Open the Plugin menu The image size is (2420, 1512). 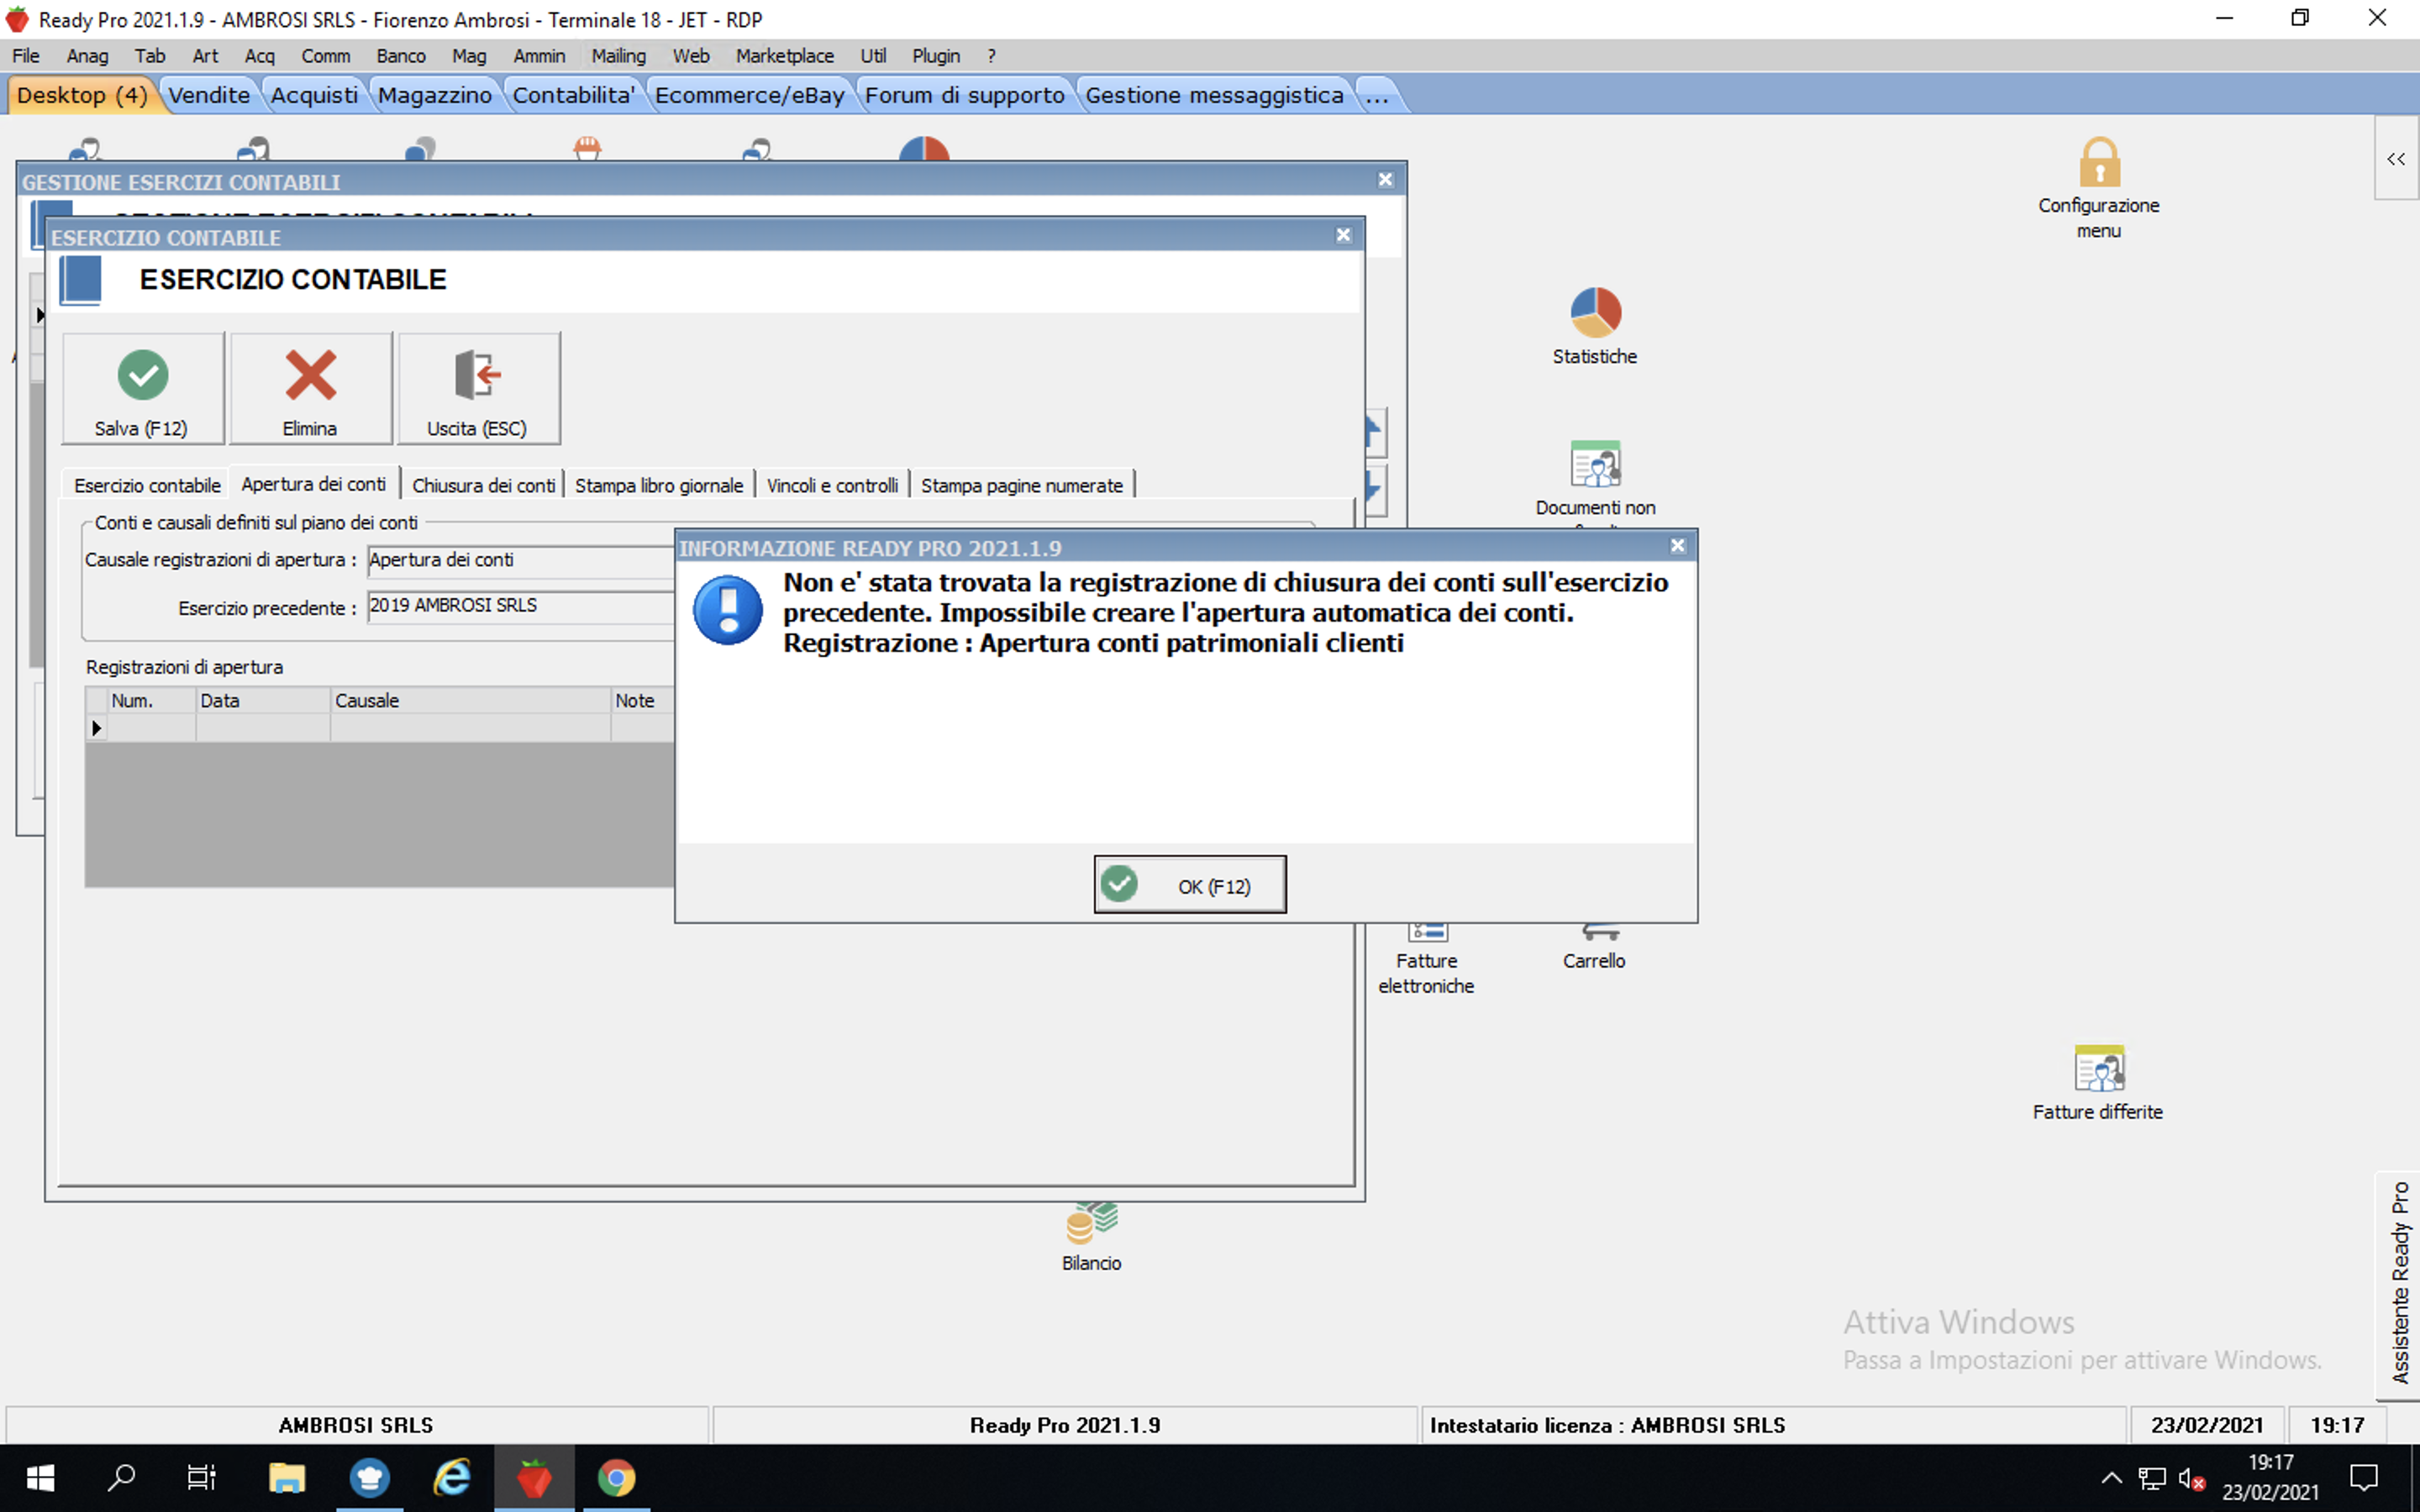click(935, 56)
